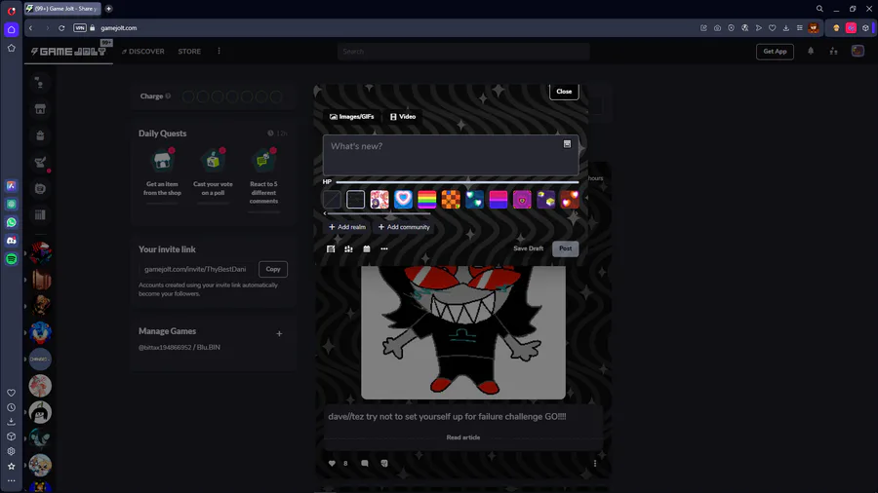
Task: Click the Get App button
Action: tap(775, 52)
